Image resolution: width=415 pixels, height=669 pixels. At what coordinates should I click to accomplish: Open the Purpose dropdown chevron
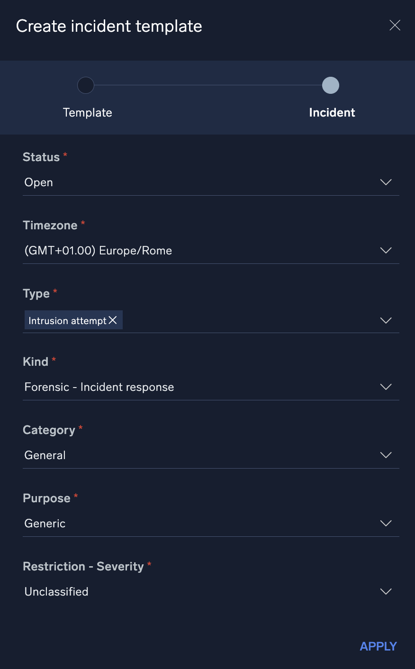[386, 524]
